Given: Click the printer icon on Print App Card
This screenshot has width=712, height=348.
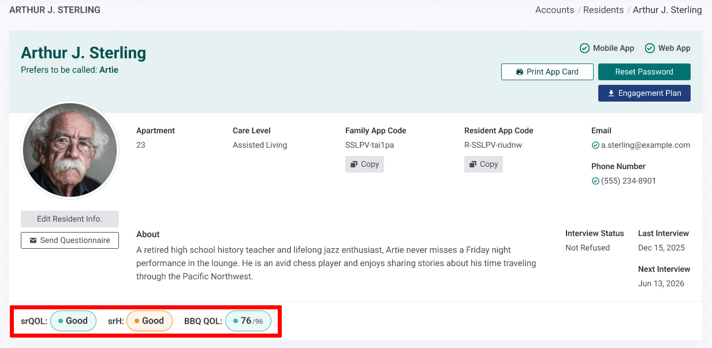Looking at the screenshot, I should pos(520,72).
